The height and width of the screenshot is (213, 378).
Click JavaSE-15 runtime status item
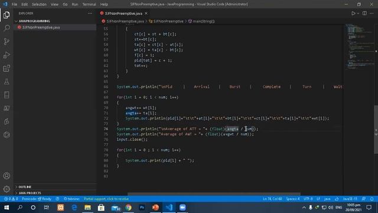[x=350, y=199]
